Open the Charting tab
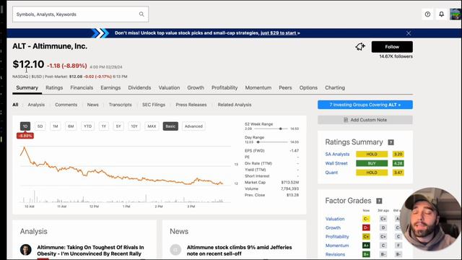This screenshot has height=260, width=462. pyautogui.click(x=335, y=88)
